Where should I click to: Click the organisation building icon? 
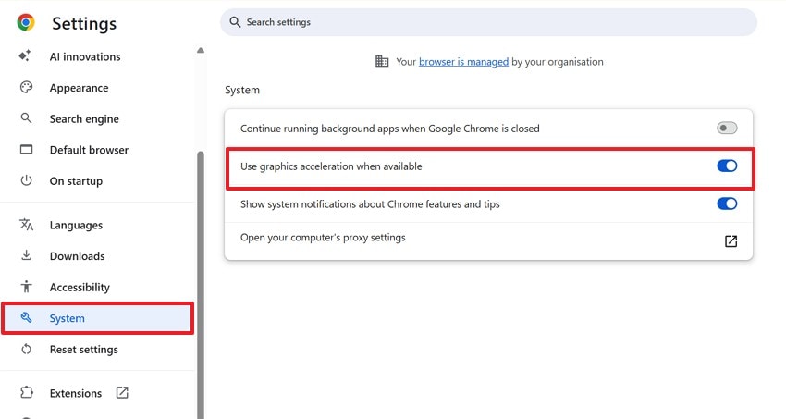[x=382, y=61]
